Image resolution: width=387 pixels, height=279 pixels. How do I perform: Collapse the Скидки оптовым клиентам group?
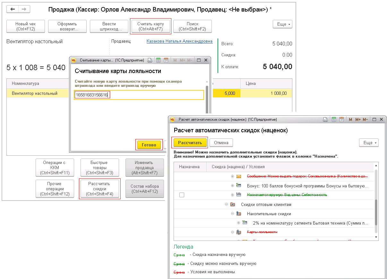pyautogui.click(x=226, y=204)
